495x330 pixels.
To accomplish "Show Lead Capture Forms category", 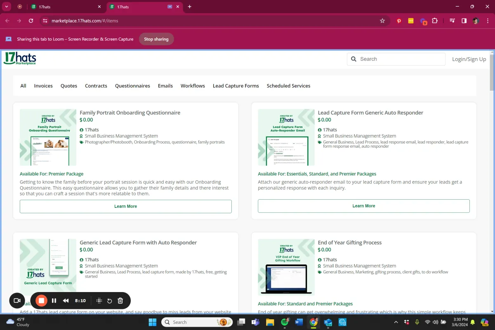I will 236,86.
